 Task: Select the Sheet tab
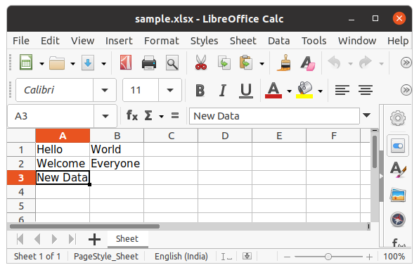pyautogui.click(x=127, y=239)
